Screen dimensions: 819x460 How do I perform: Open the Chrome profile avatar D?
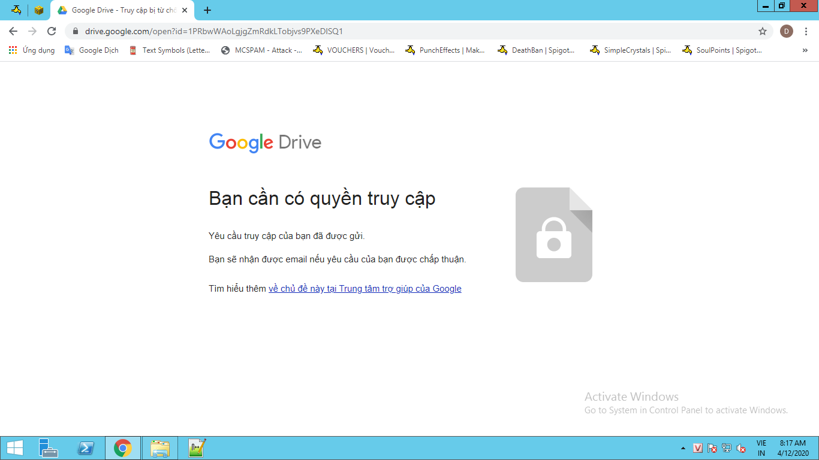pyautogui.click(x=787, y=31)
